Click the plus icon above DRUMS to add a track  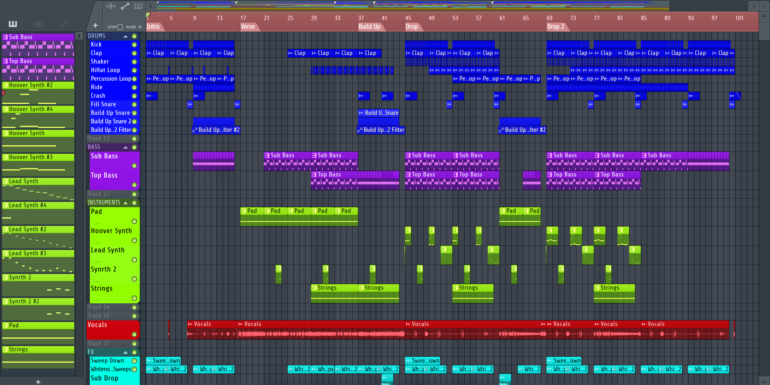tap(95, 26)
